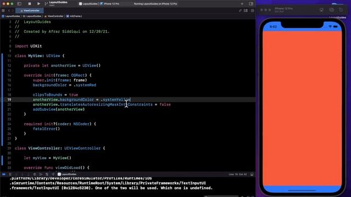Place cursor on 'import UIKit' line
The width and height of the screenshot is (351, 197).
click(x=29, y=46)
